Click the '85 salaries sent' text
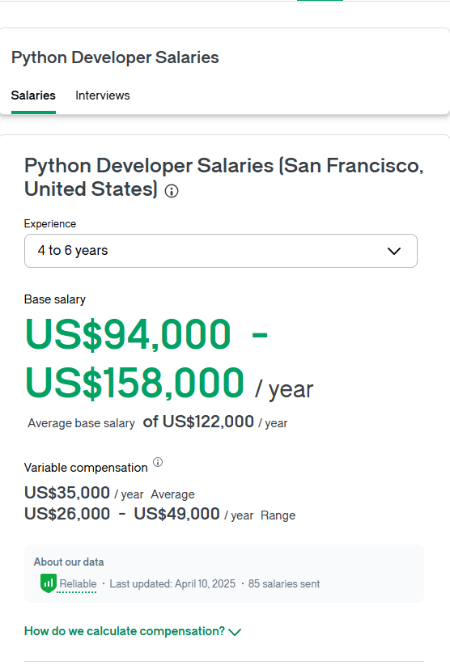The image size is (450, 670). (284, 583)
